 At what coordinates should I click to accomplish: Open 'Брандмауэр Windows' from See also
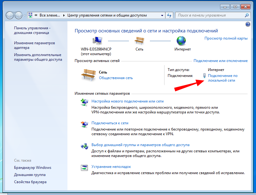32,168
